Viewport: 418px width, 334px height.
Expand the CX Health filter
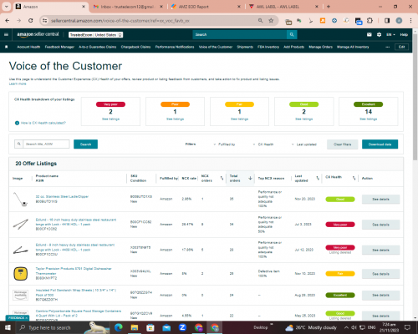263,144
